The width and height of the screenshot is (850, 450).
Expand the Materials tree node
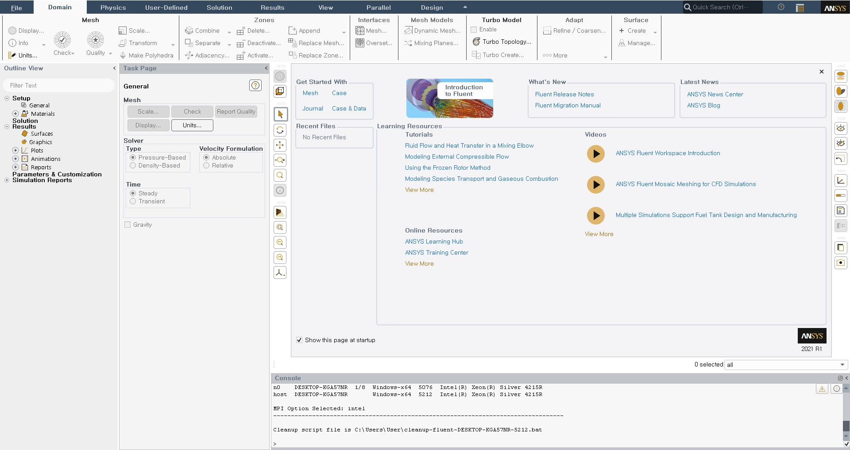(15, 114)
